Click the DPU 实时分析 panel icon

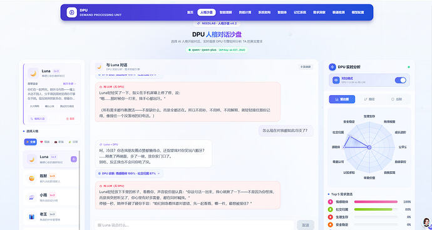click(332, 67)
